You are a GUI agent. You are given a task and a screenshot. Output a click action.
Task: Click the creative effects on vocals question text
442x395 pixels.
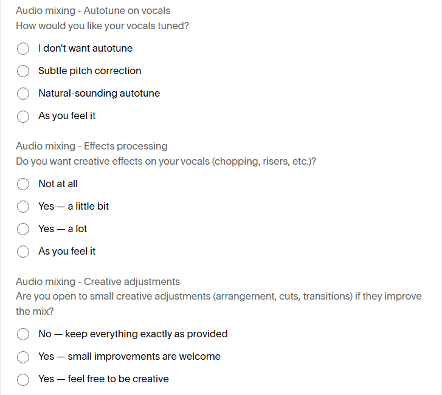coord(166,162)
